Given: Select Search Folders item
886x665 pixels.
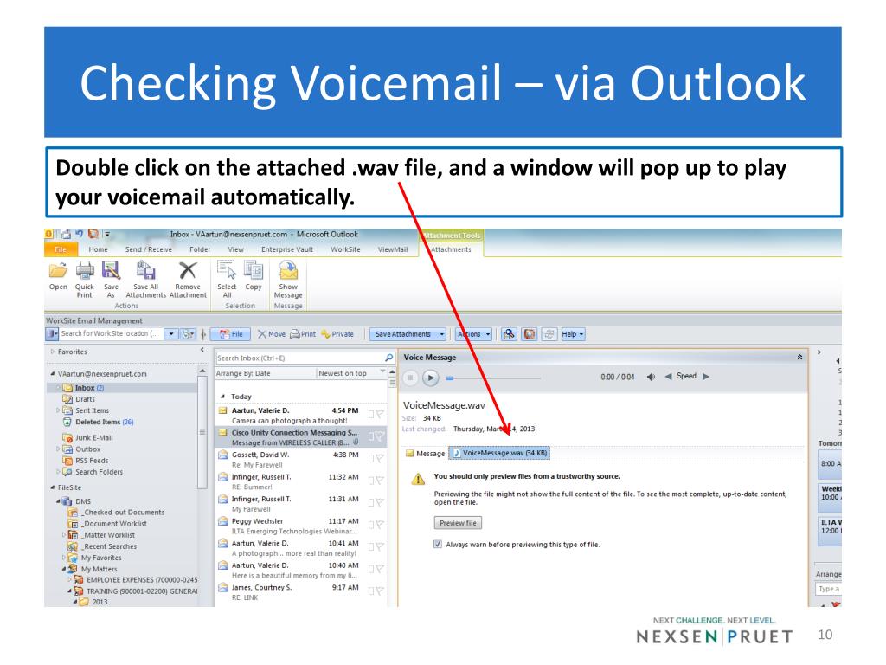Looking at the screenshot, I should tap(99, 472).
